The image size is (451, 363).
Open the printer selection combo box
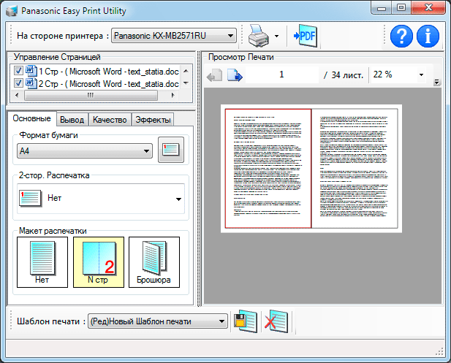174,36
